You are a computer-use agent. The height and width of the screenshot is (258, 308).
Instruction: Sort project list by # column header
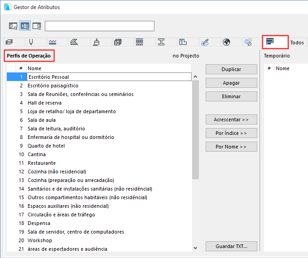(21, 68)
